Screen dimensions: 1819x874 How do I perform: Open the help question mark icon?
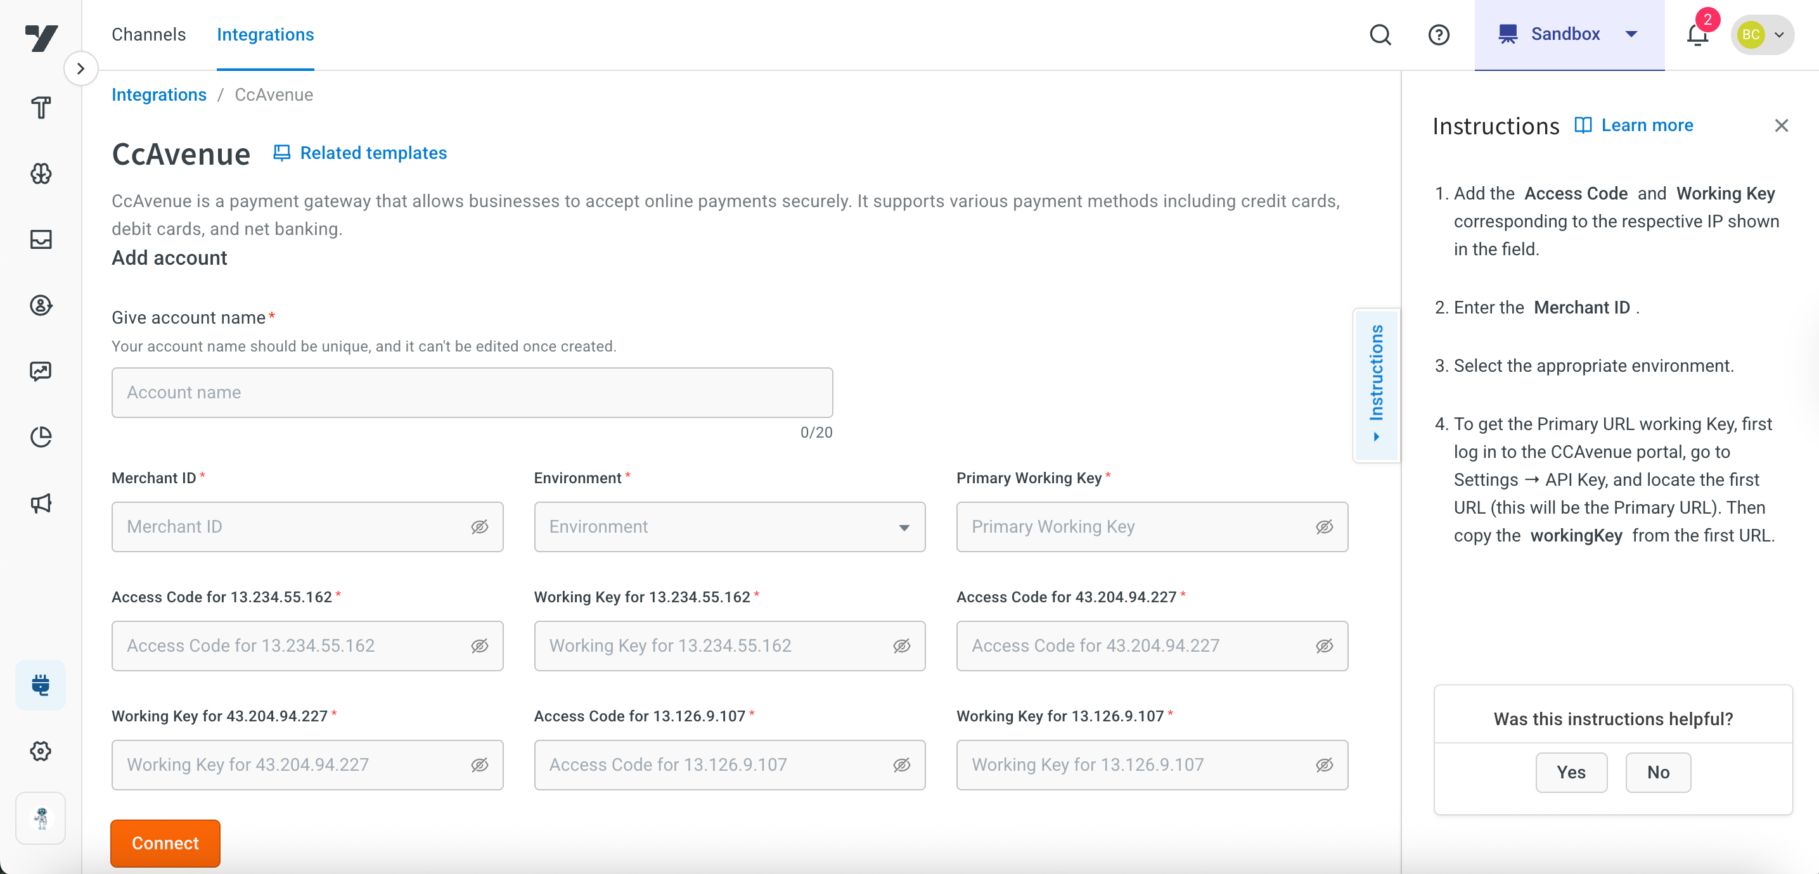click(x=1438, y=35)
